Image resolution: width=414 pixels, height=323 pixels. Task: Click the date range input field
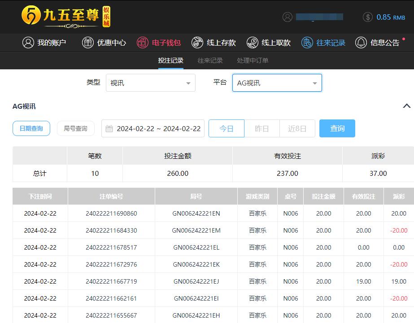153,128
